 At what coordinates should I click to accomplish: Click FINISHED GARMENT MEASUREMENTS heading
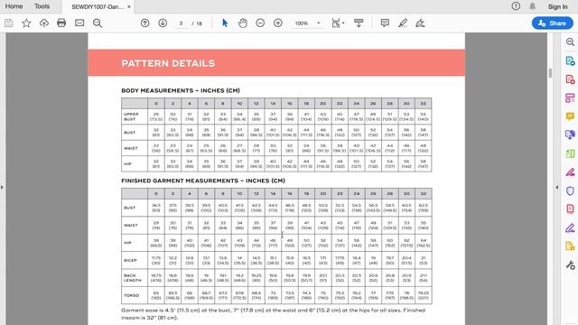tap(203, 181)
